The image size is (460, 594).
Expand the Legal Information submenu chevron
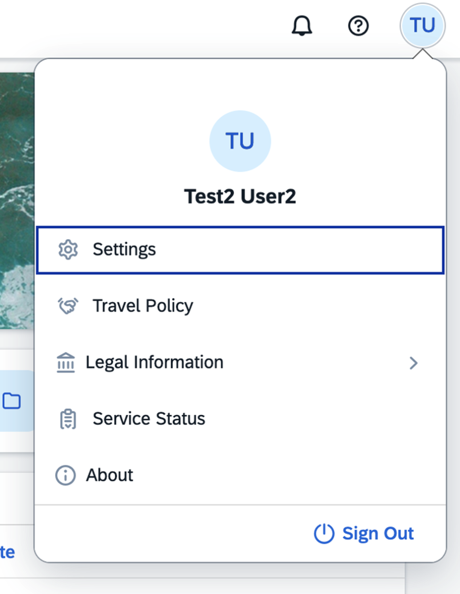(414, 363)
